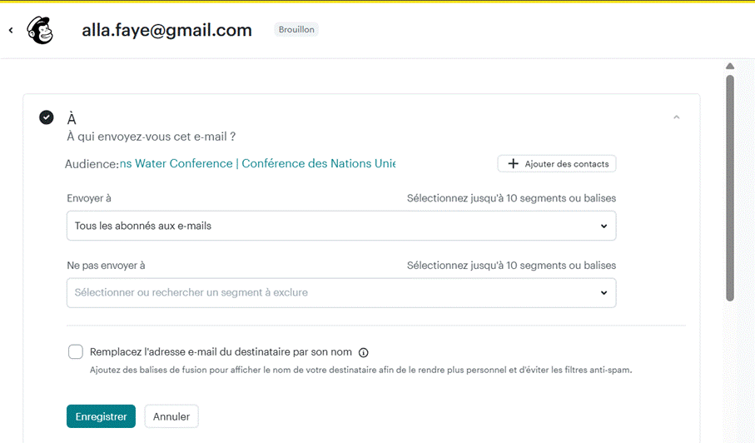Click 'À qui envoyez-vous cet e-mail ?' text

[151, 137]
